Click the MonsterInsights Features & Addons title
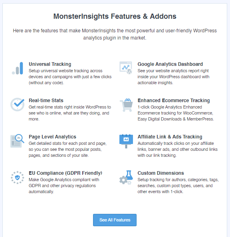This screenshot has width=230, height=237. point(115,16)
